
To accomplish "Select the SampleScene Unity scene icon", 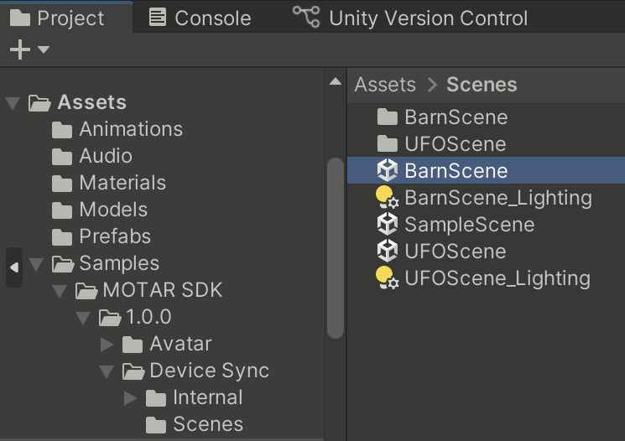I will click(387, 225).
